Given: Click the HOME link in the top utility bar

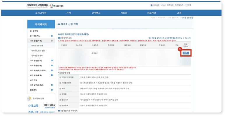Looking at the screenshot, I should (x=163, y=5).
